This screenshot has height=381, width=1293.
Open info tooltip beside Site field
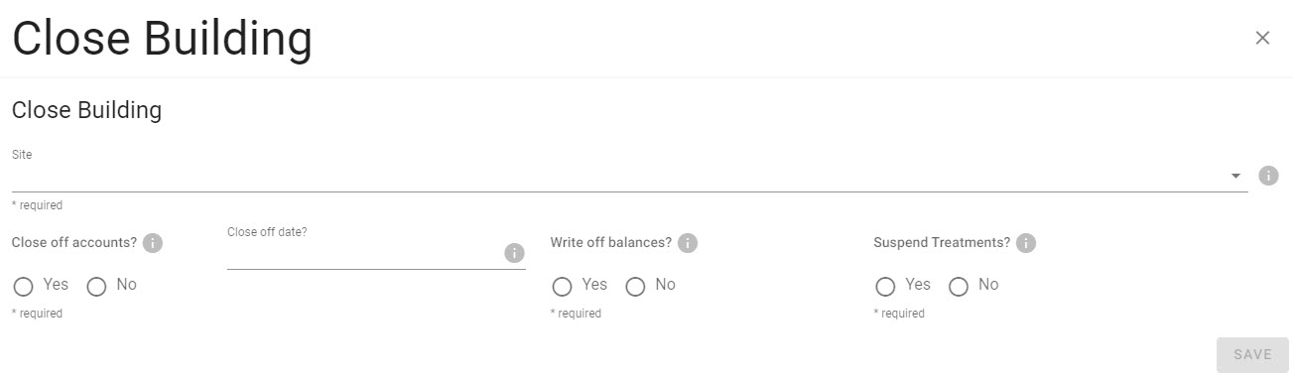tap(1268, 176)
